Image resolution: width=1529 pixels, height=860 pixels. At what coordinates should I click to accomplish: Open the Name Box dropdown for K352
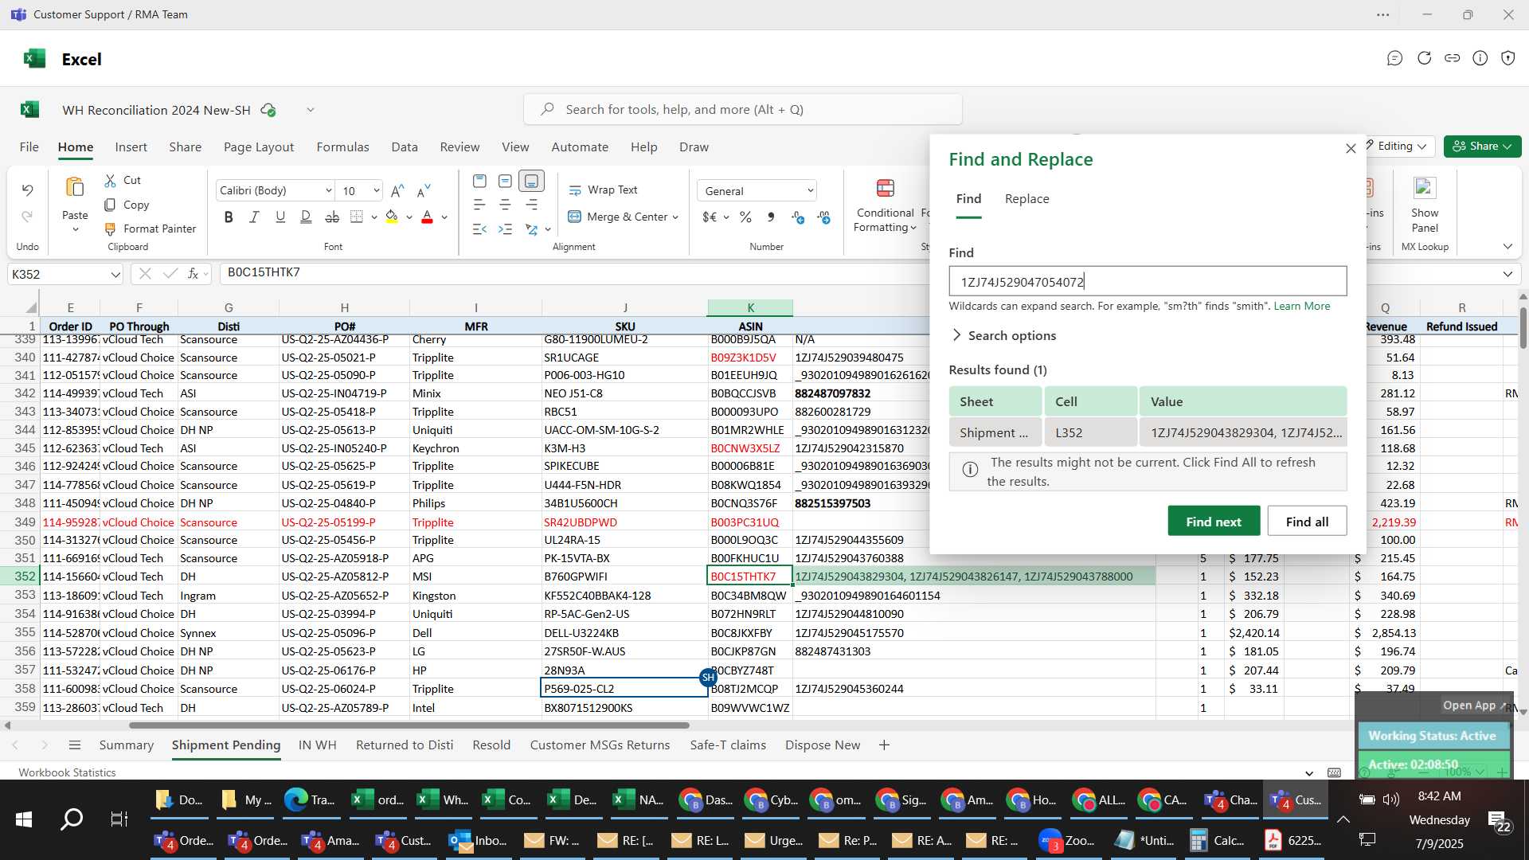point(115,275)
